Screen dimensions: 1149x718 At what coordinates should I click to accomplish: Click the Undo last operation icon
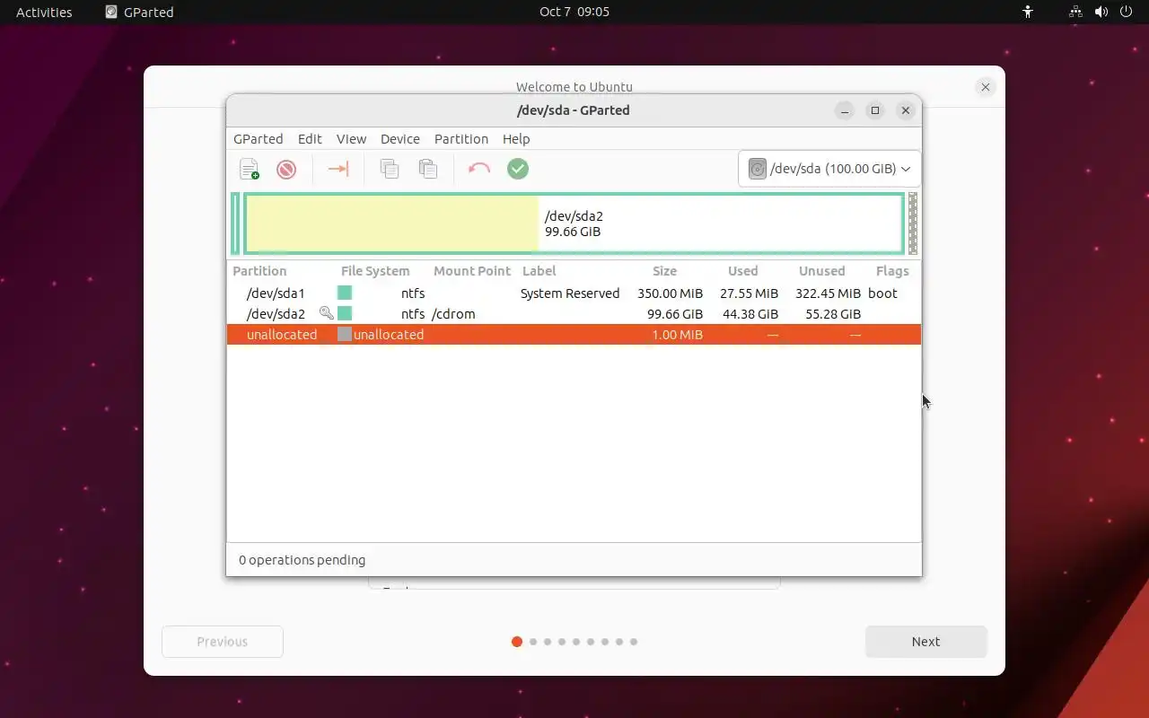[x=479, y=169]
